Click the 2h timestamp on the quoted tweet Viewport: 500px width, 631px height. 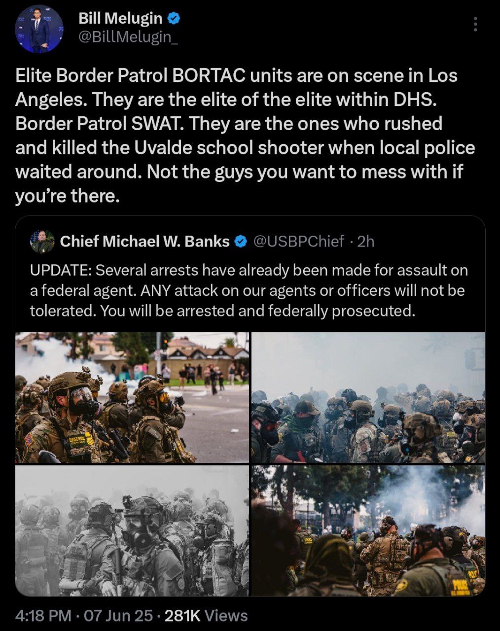click(x=365, y=242)
